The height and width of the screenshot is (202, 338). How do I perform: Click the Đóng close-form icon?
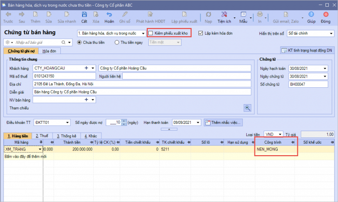(x=326, y=15)
